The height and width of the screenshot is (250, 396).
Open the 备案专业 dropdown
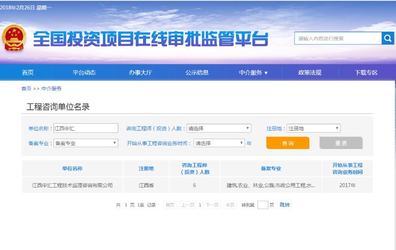[86, 143]
